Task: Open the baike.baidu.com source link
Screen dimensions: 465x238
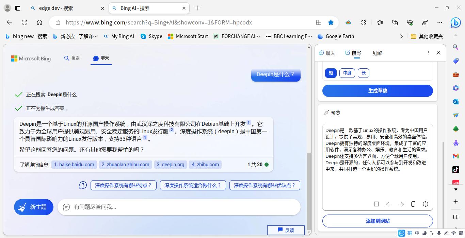Action: pyautogui.click(x=74, y=165)
